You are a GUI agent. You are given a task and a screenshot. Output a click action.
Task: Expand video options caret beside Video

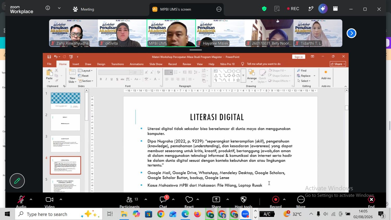point(61,199)
